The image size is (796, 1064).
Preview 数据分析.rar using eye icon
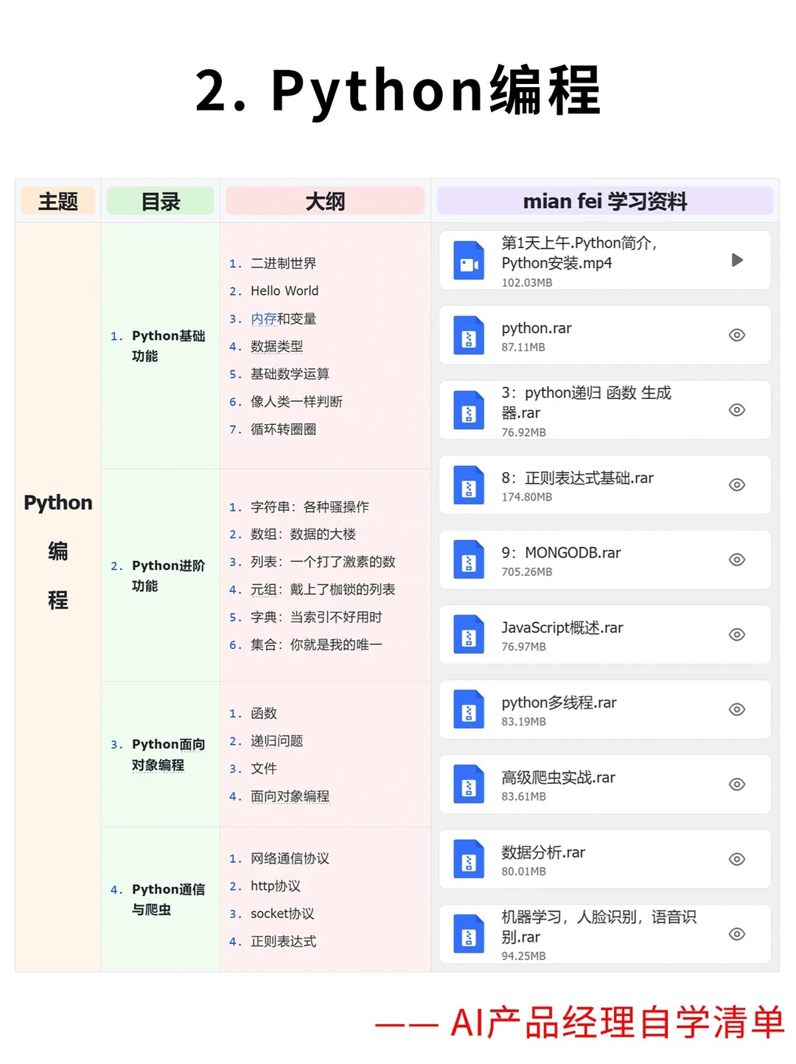tap(737, 859)
